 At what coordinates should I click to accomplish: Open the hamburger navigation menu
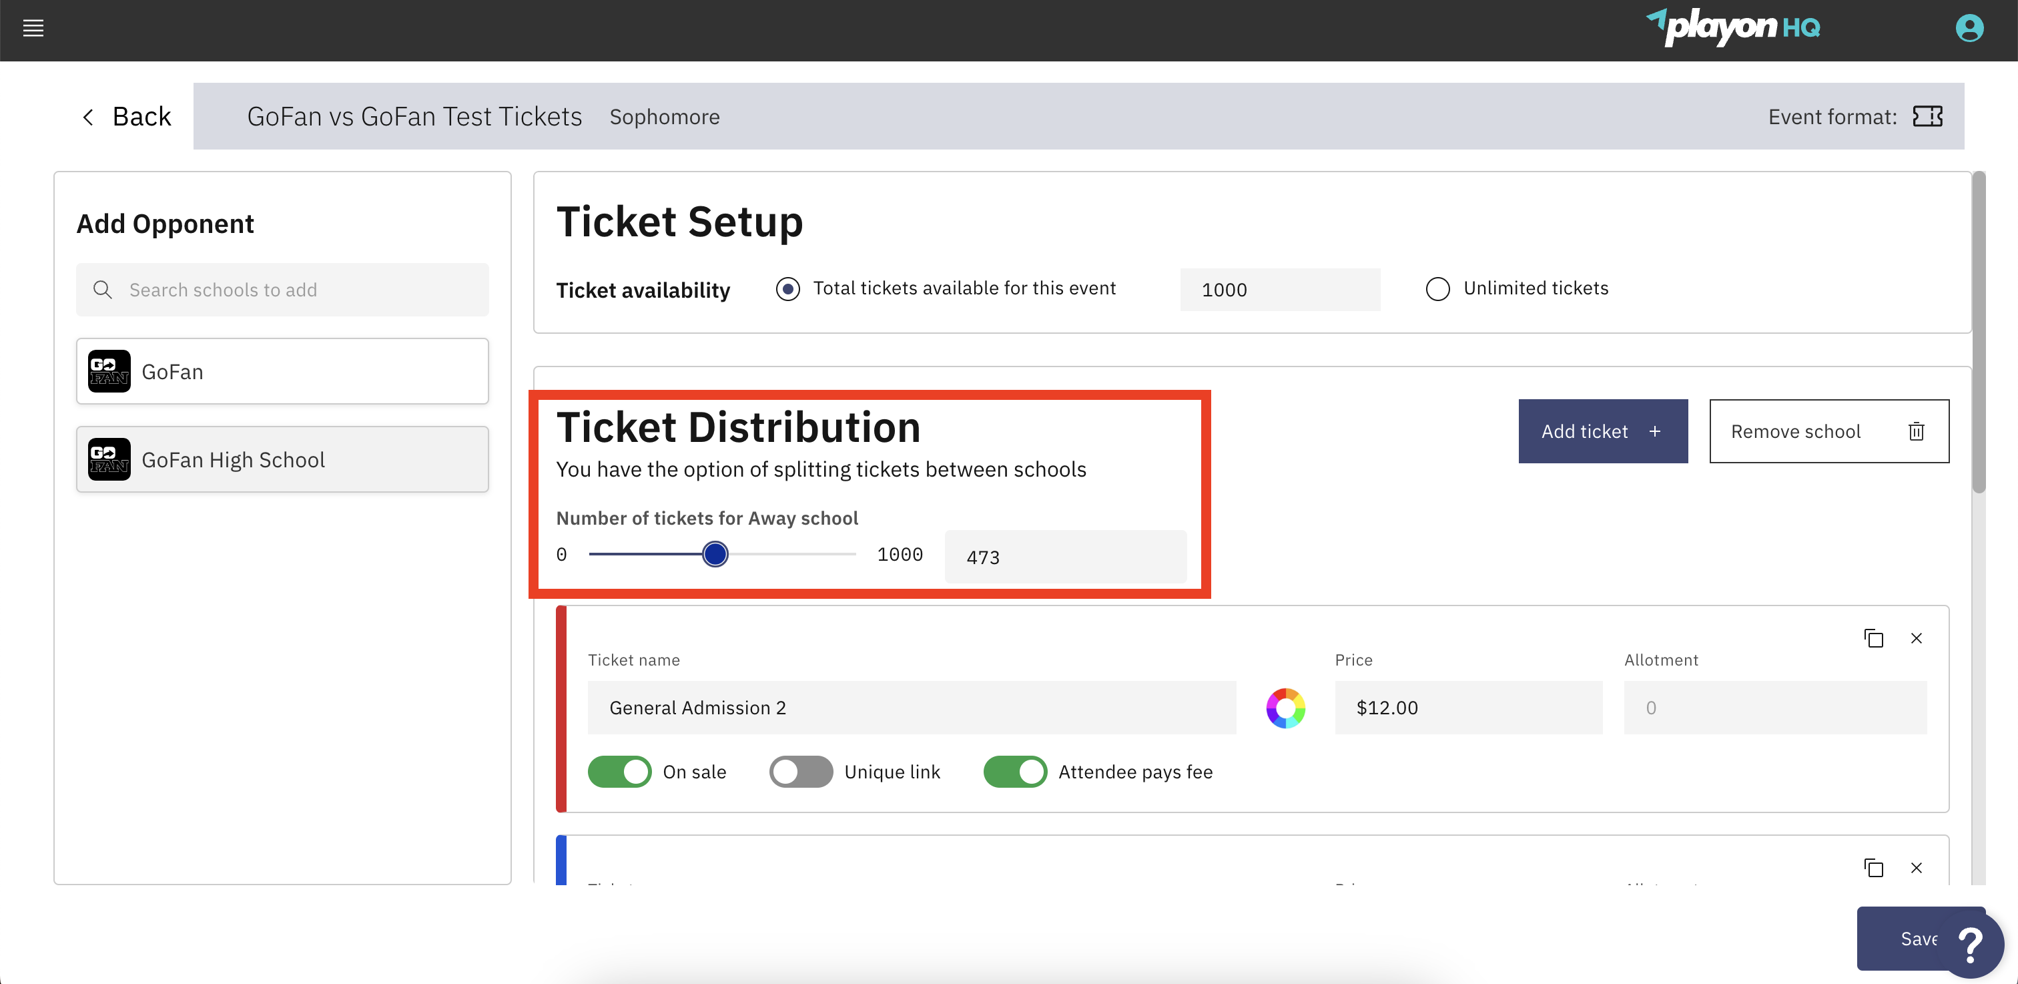pyautogui.click(x=33, y=28)
